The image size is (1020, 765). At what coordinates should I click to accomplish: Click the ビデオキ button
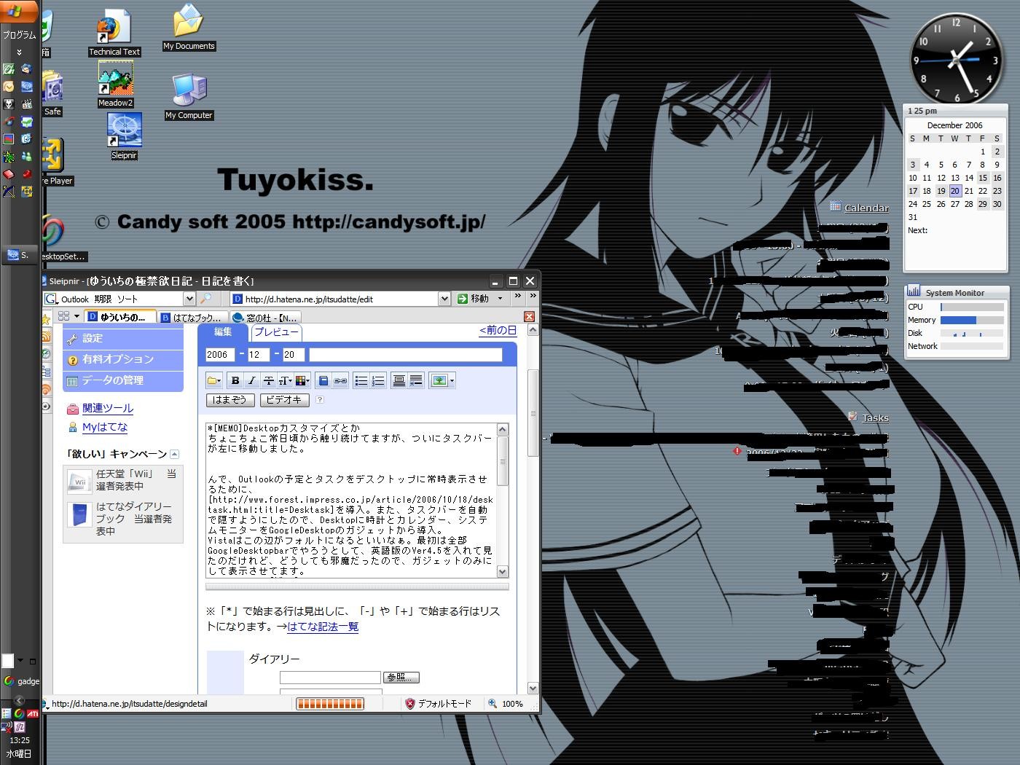click(x=284, y=400)
